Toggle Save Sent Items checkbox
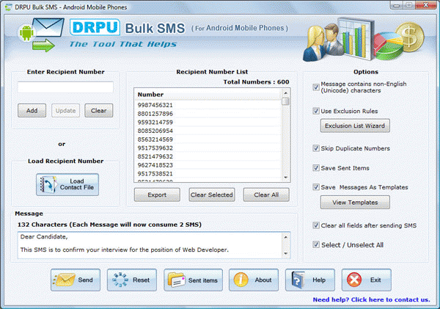The image size is (440, 309). [316, 168]
